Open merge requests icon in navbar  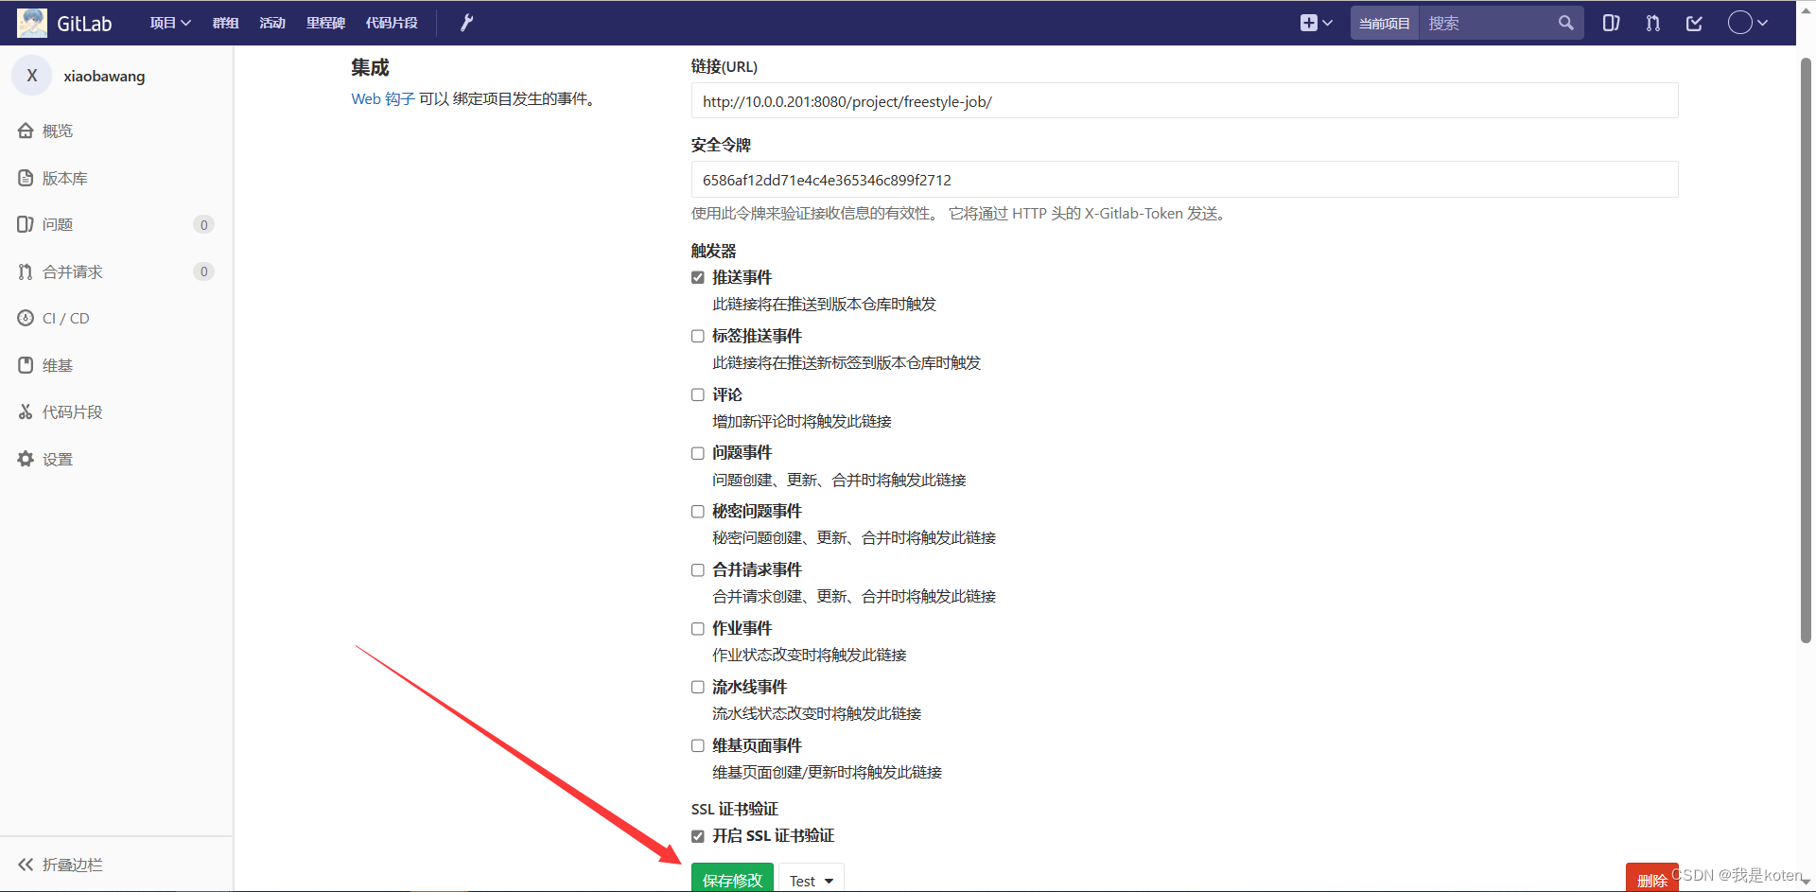(x=1653, y=23)
